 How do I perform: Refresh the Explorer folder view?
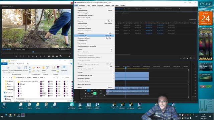click(58, 78)
